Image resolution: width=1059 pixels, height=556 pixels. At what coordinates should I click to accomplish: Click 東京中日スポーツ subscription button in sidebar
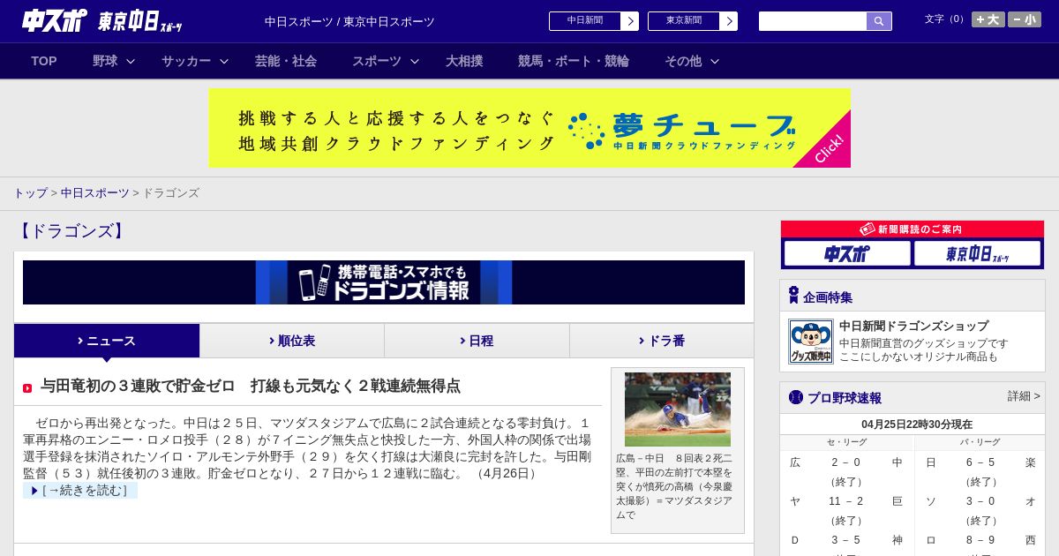[978, 254]
